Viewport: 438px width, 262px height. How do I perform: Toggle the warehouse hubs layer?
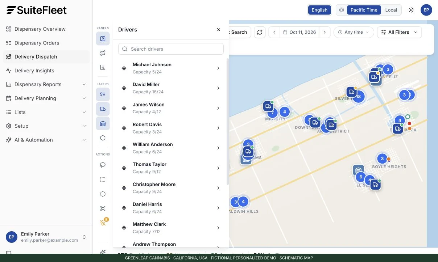point(103,123)
